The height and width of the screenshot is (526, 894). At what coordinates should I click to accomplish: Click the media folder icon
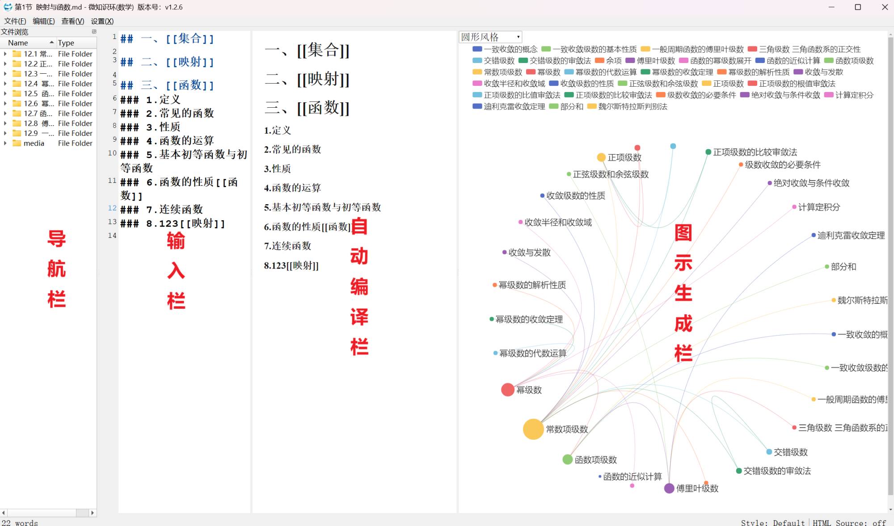(x=17, y=143)
